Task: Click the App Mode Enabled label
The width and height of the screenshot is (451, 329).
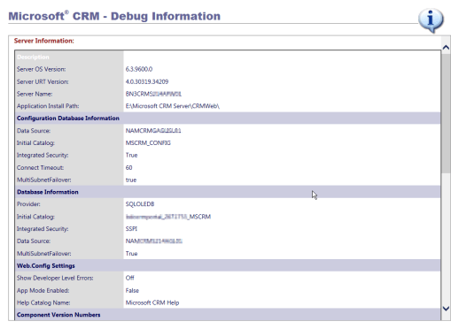Action: click(x=43, y=290)
